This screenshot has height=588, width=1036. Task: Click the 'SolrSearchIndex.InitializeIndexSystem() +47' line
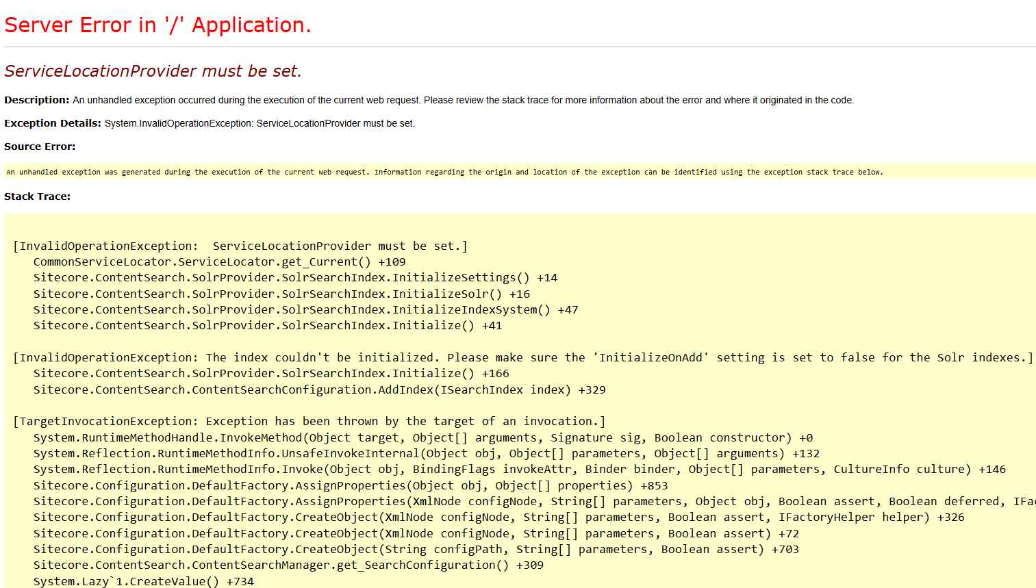click(305, 309)
